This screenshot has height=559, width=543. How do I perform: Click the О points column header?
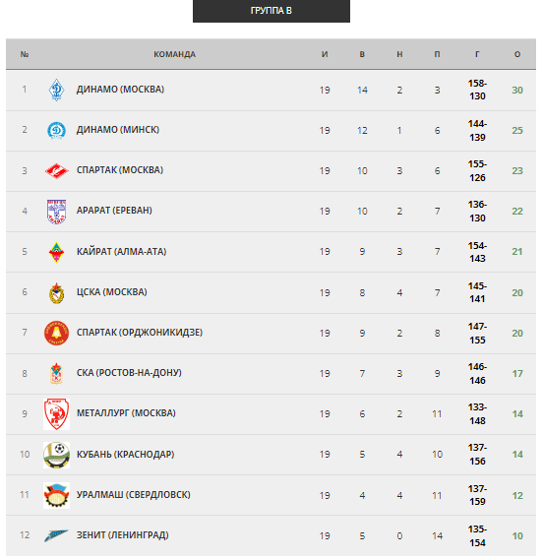(x=517, y=54)
